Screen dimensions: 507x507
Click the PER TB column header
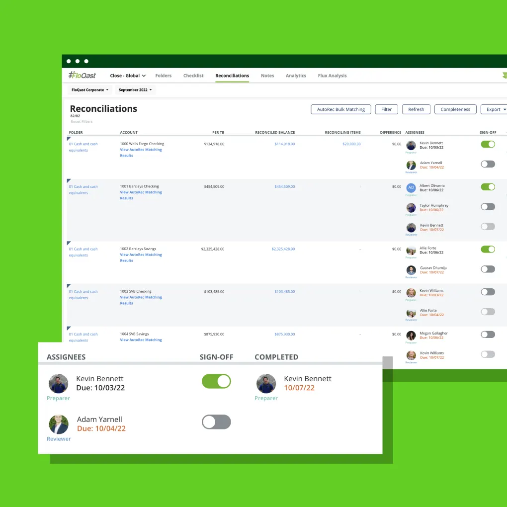click(x=218, y=132)
